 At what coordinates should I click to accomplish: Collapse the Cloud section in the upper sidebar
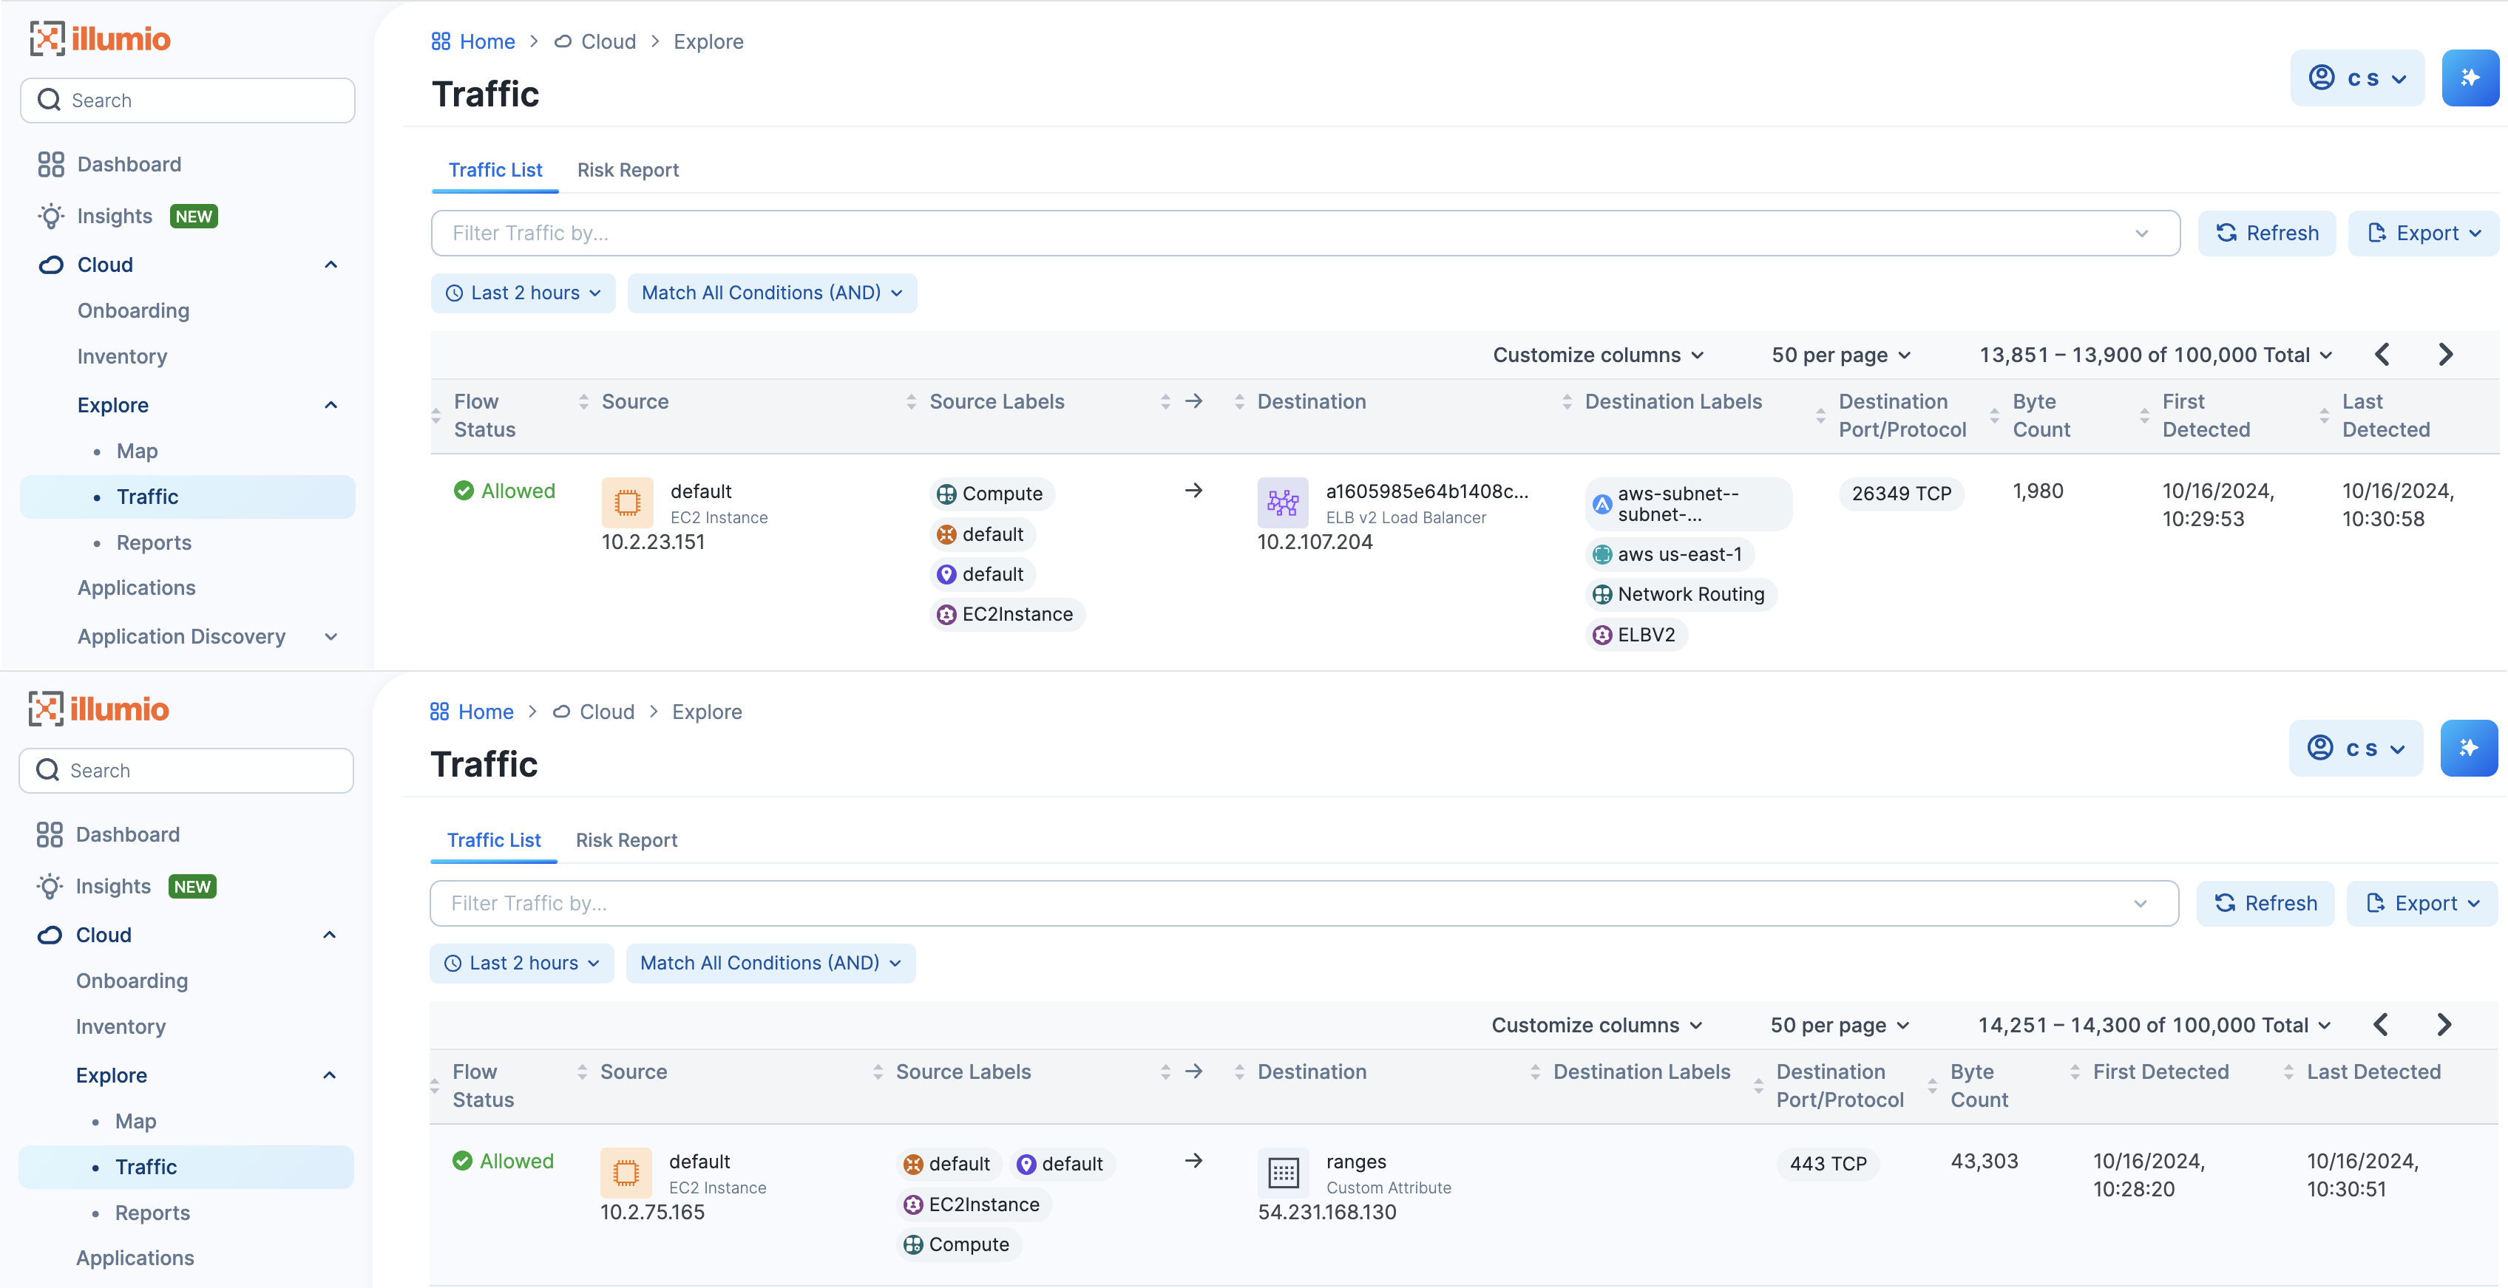click(x=331, y=265)
